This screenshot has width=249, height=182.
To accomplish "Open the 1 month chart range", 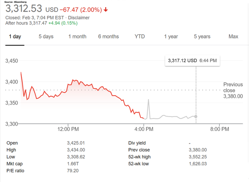I will click(x=77, y=36).
